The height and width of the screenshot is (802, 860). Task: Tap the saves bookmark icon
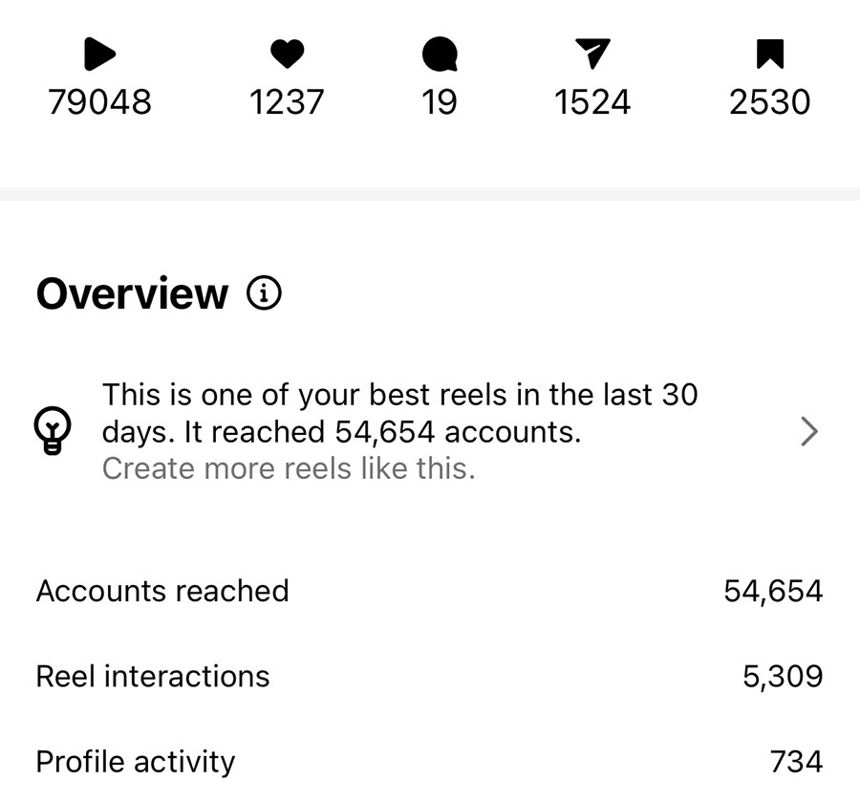(x=770, y=54)
